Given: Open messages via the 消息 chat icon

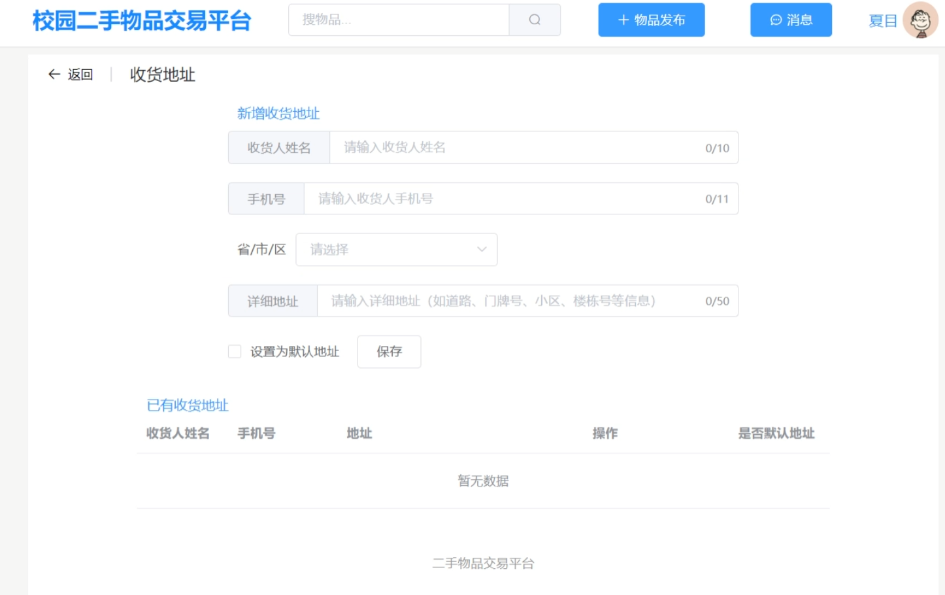Looking at the screenshot, I should (x=775, y=20).
